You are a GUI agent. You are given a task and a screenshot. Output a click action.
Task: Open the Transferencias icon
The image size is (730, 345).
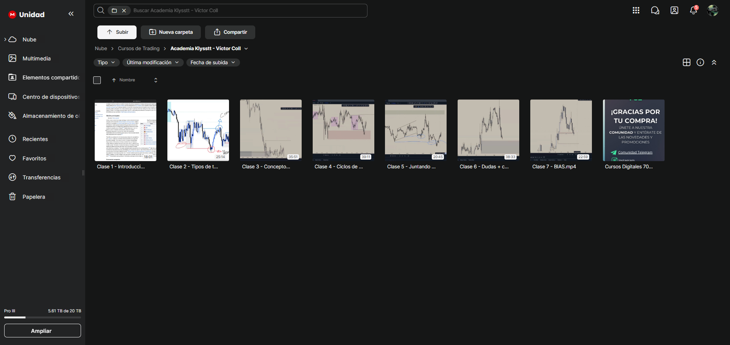pyautogui.click(x=13, y=177)
